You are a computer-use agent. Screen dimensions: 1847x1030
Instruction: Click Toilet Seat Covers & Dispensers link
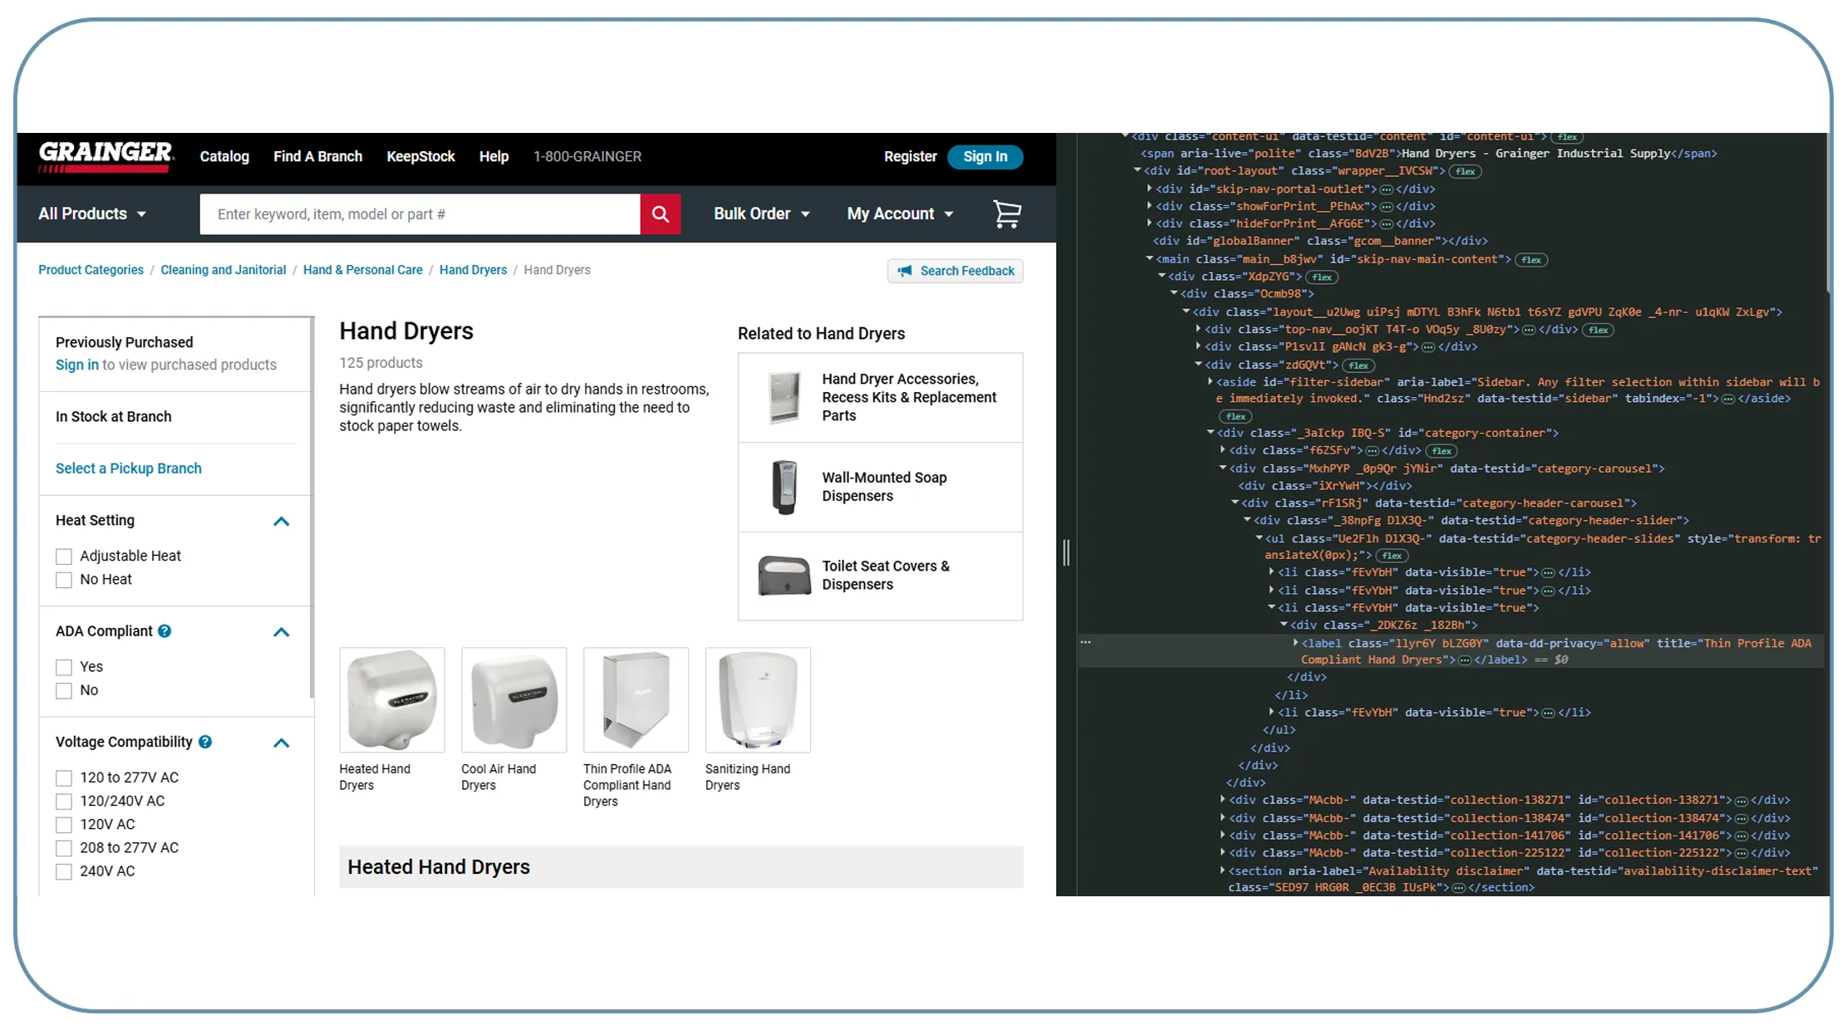coord(886,575)
